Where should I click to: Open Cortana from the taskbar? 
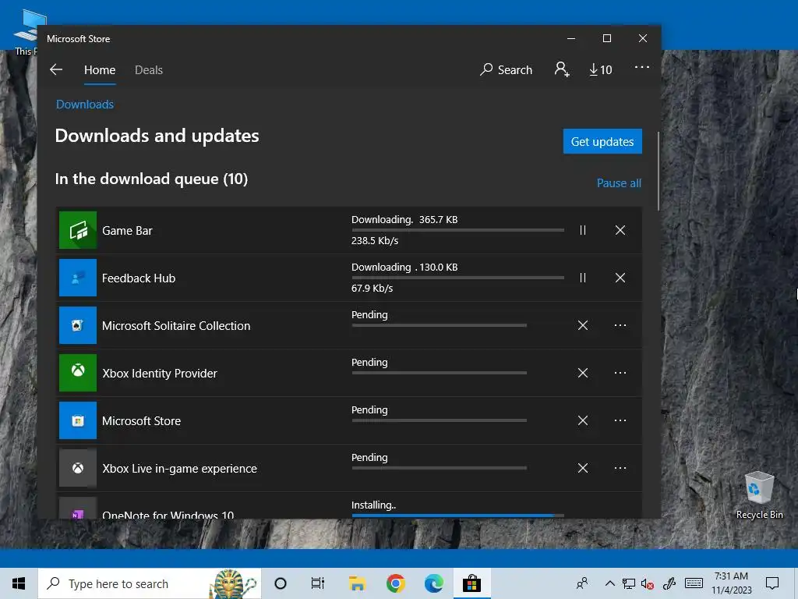281,583
